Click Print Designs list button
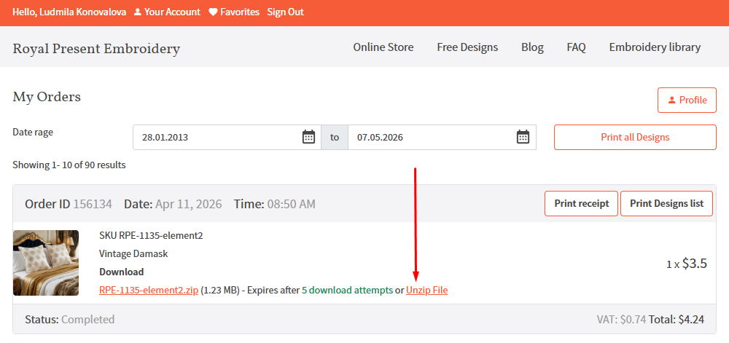Viewport: 729px width, 343px height. point(667,203)
